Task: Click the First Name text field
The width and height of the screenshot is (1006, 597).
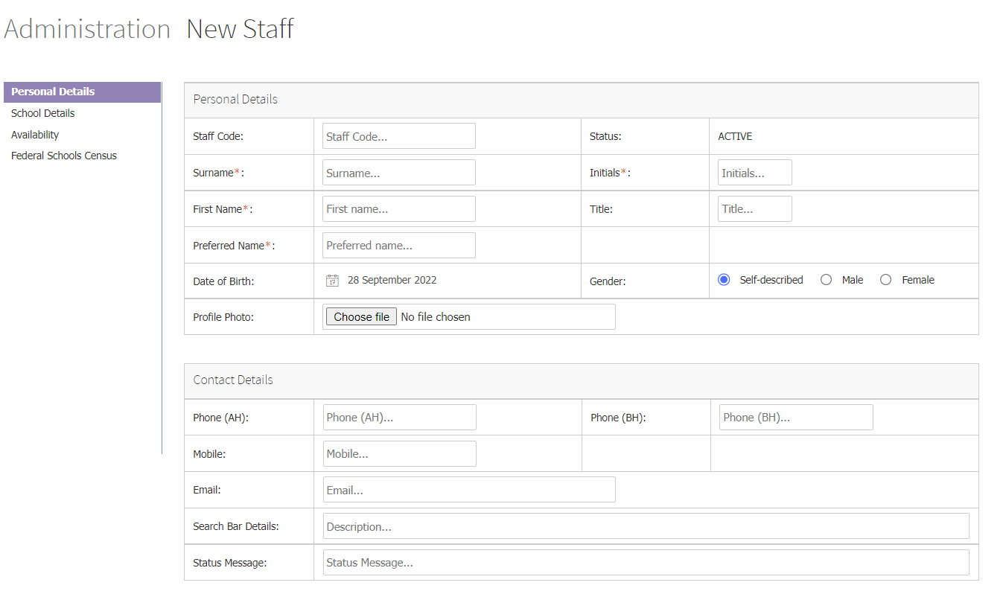Action: click(398, 208)
